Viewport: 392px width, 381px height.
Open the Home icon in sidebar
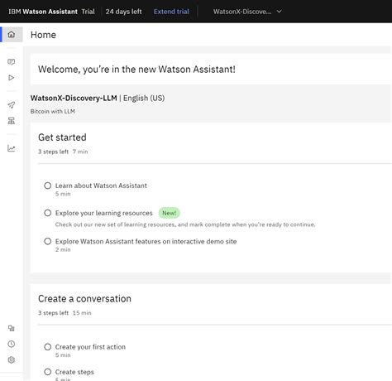click(12, 35)
